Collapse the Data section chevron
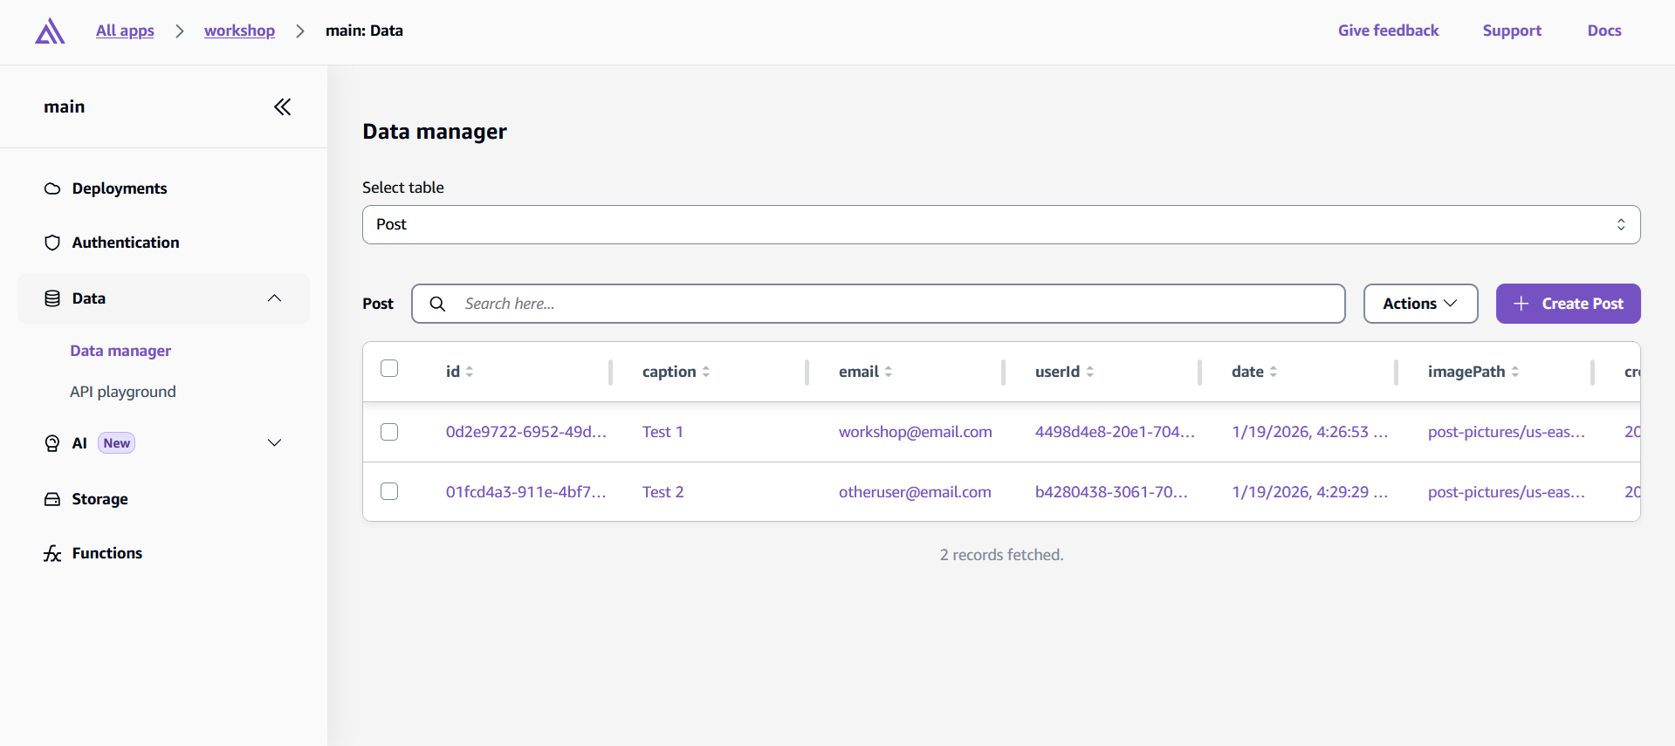1675x746 pixels. (274, 298)
